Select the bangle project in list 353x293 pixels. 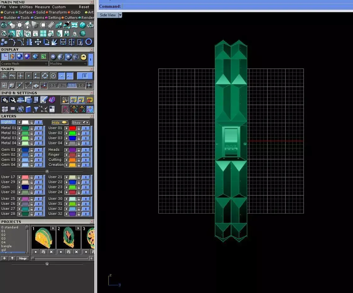(6, 246)
